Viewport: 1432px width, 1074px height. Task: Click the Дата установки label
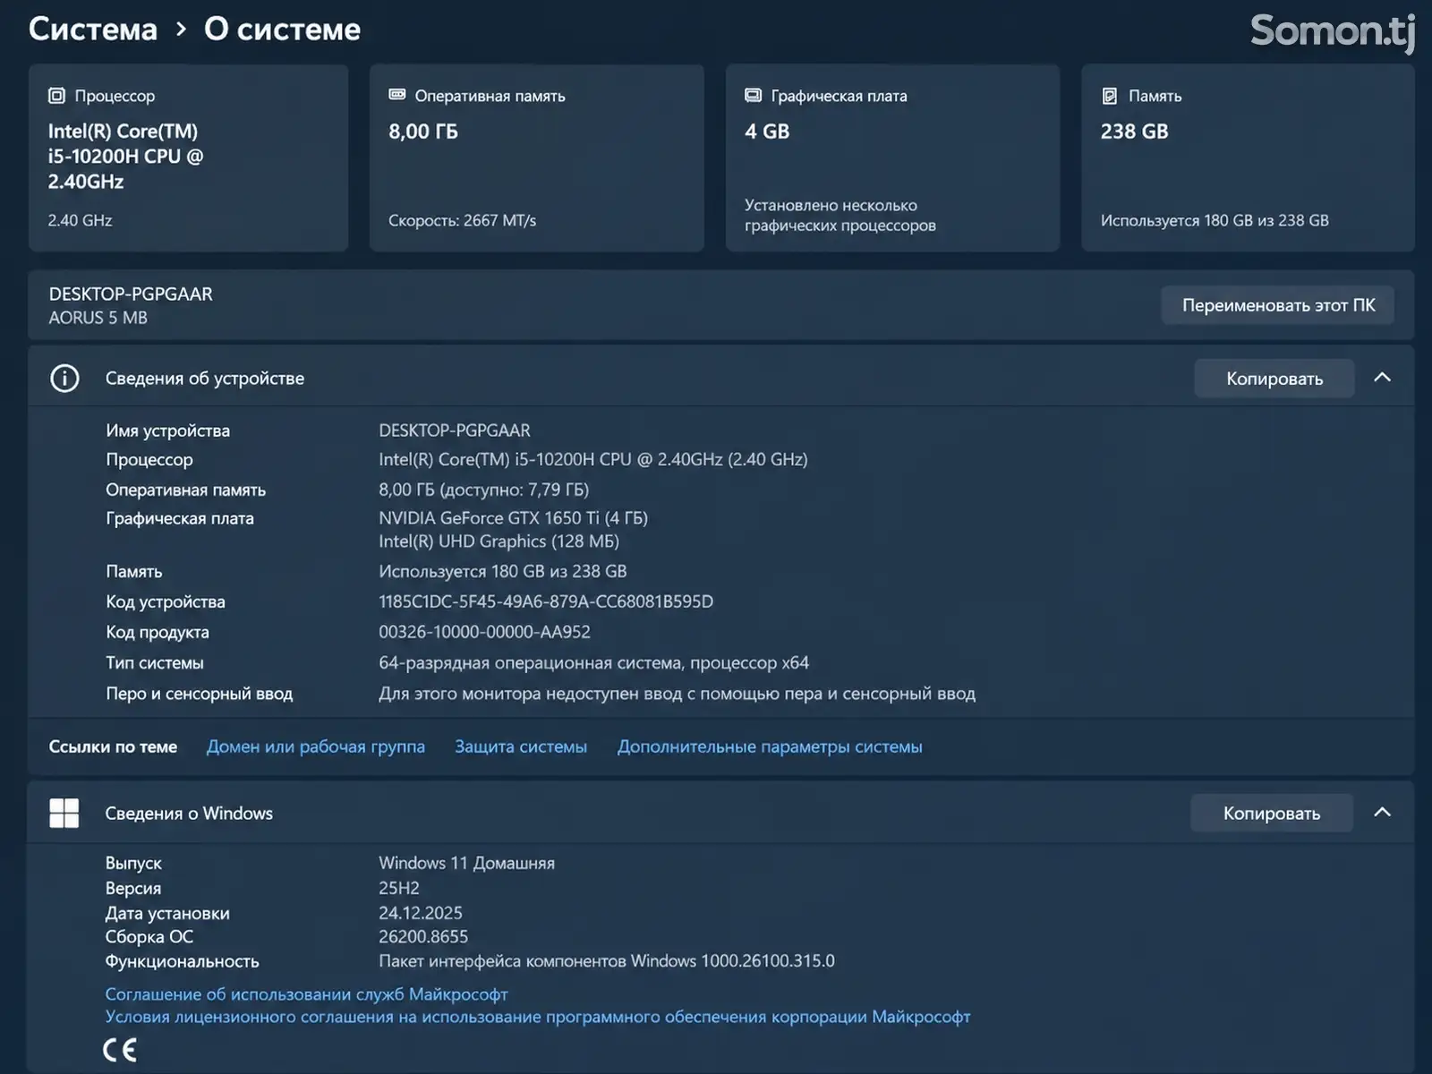pos(167,914)
